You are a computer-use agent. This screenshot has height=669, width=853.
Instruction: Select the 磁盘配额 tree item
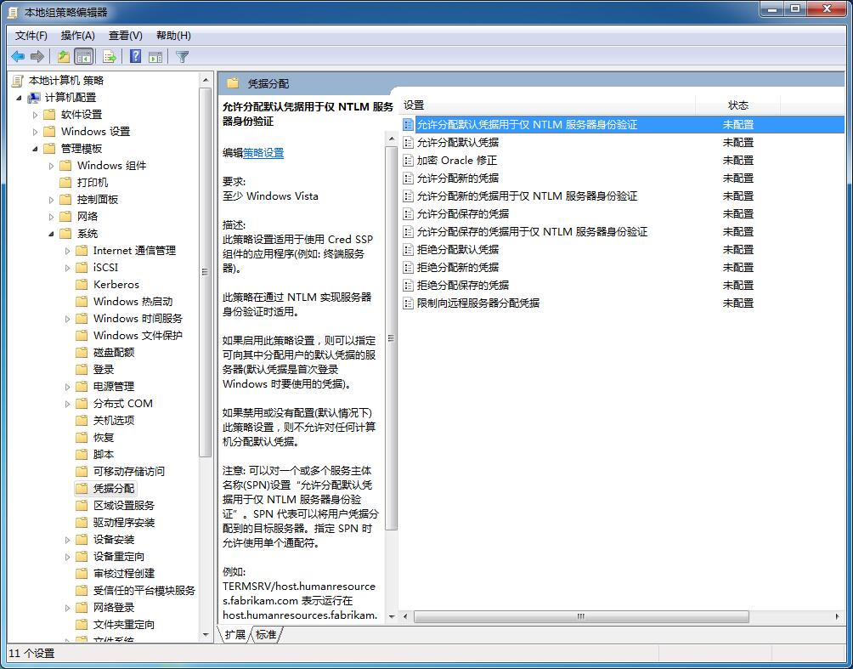pos(114,353)
